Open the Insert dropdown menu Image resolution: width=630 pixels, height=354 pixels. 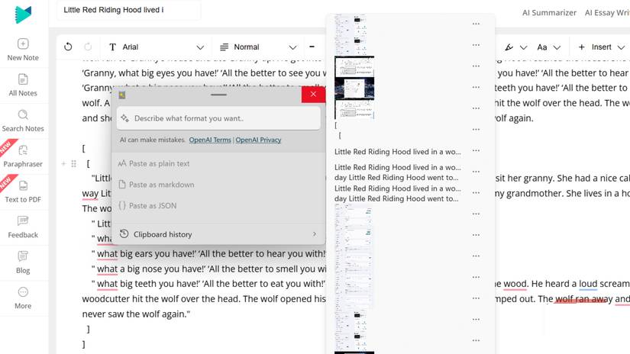click(x=601, y=47)
